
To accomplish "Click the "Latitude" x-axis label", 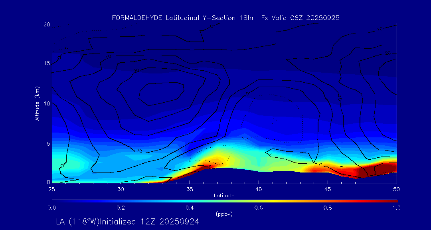I will click(x=224, y=195).
